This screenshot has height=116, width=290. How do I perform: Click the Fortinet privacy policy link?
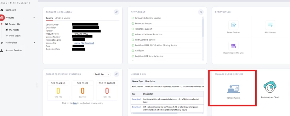pyautogui.click(x=75, y=103)
